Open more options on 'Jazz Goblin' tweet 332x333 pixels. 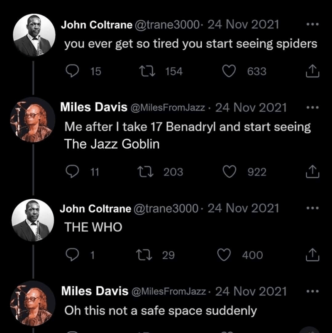coord(311,108)
